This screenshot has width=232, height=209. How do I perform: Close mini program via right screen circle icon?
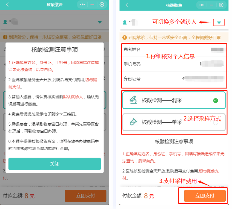tap(221, 5)
